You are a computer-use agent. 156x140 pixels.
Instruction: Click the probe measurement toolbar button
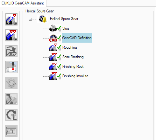coord(11,67)
